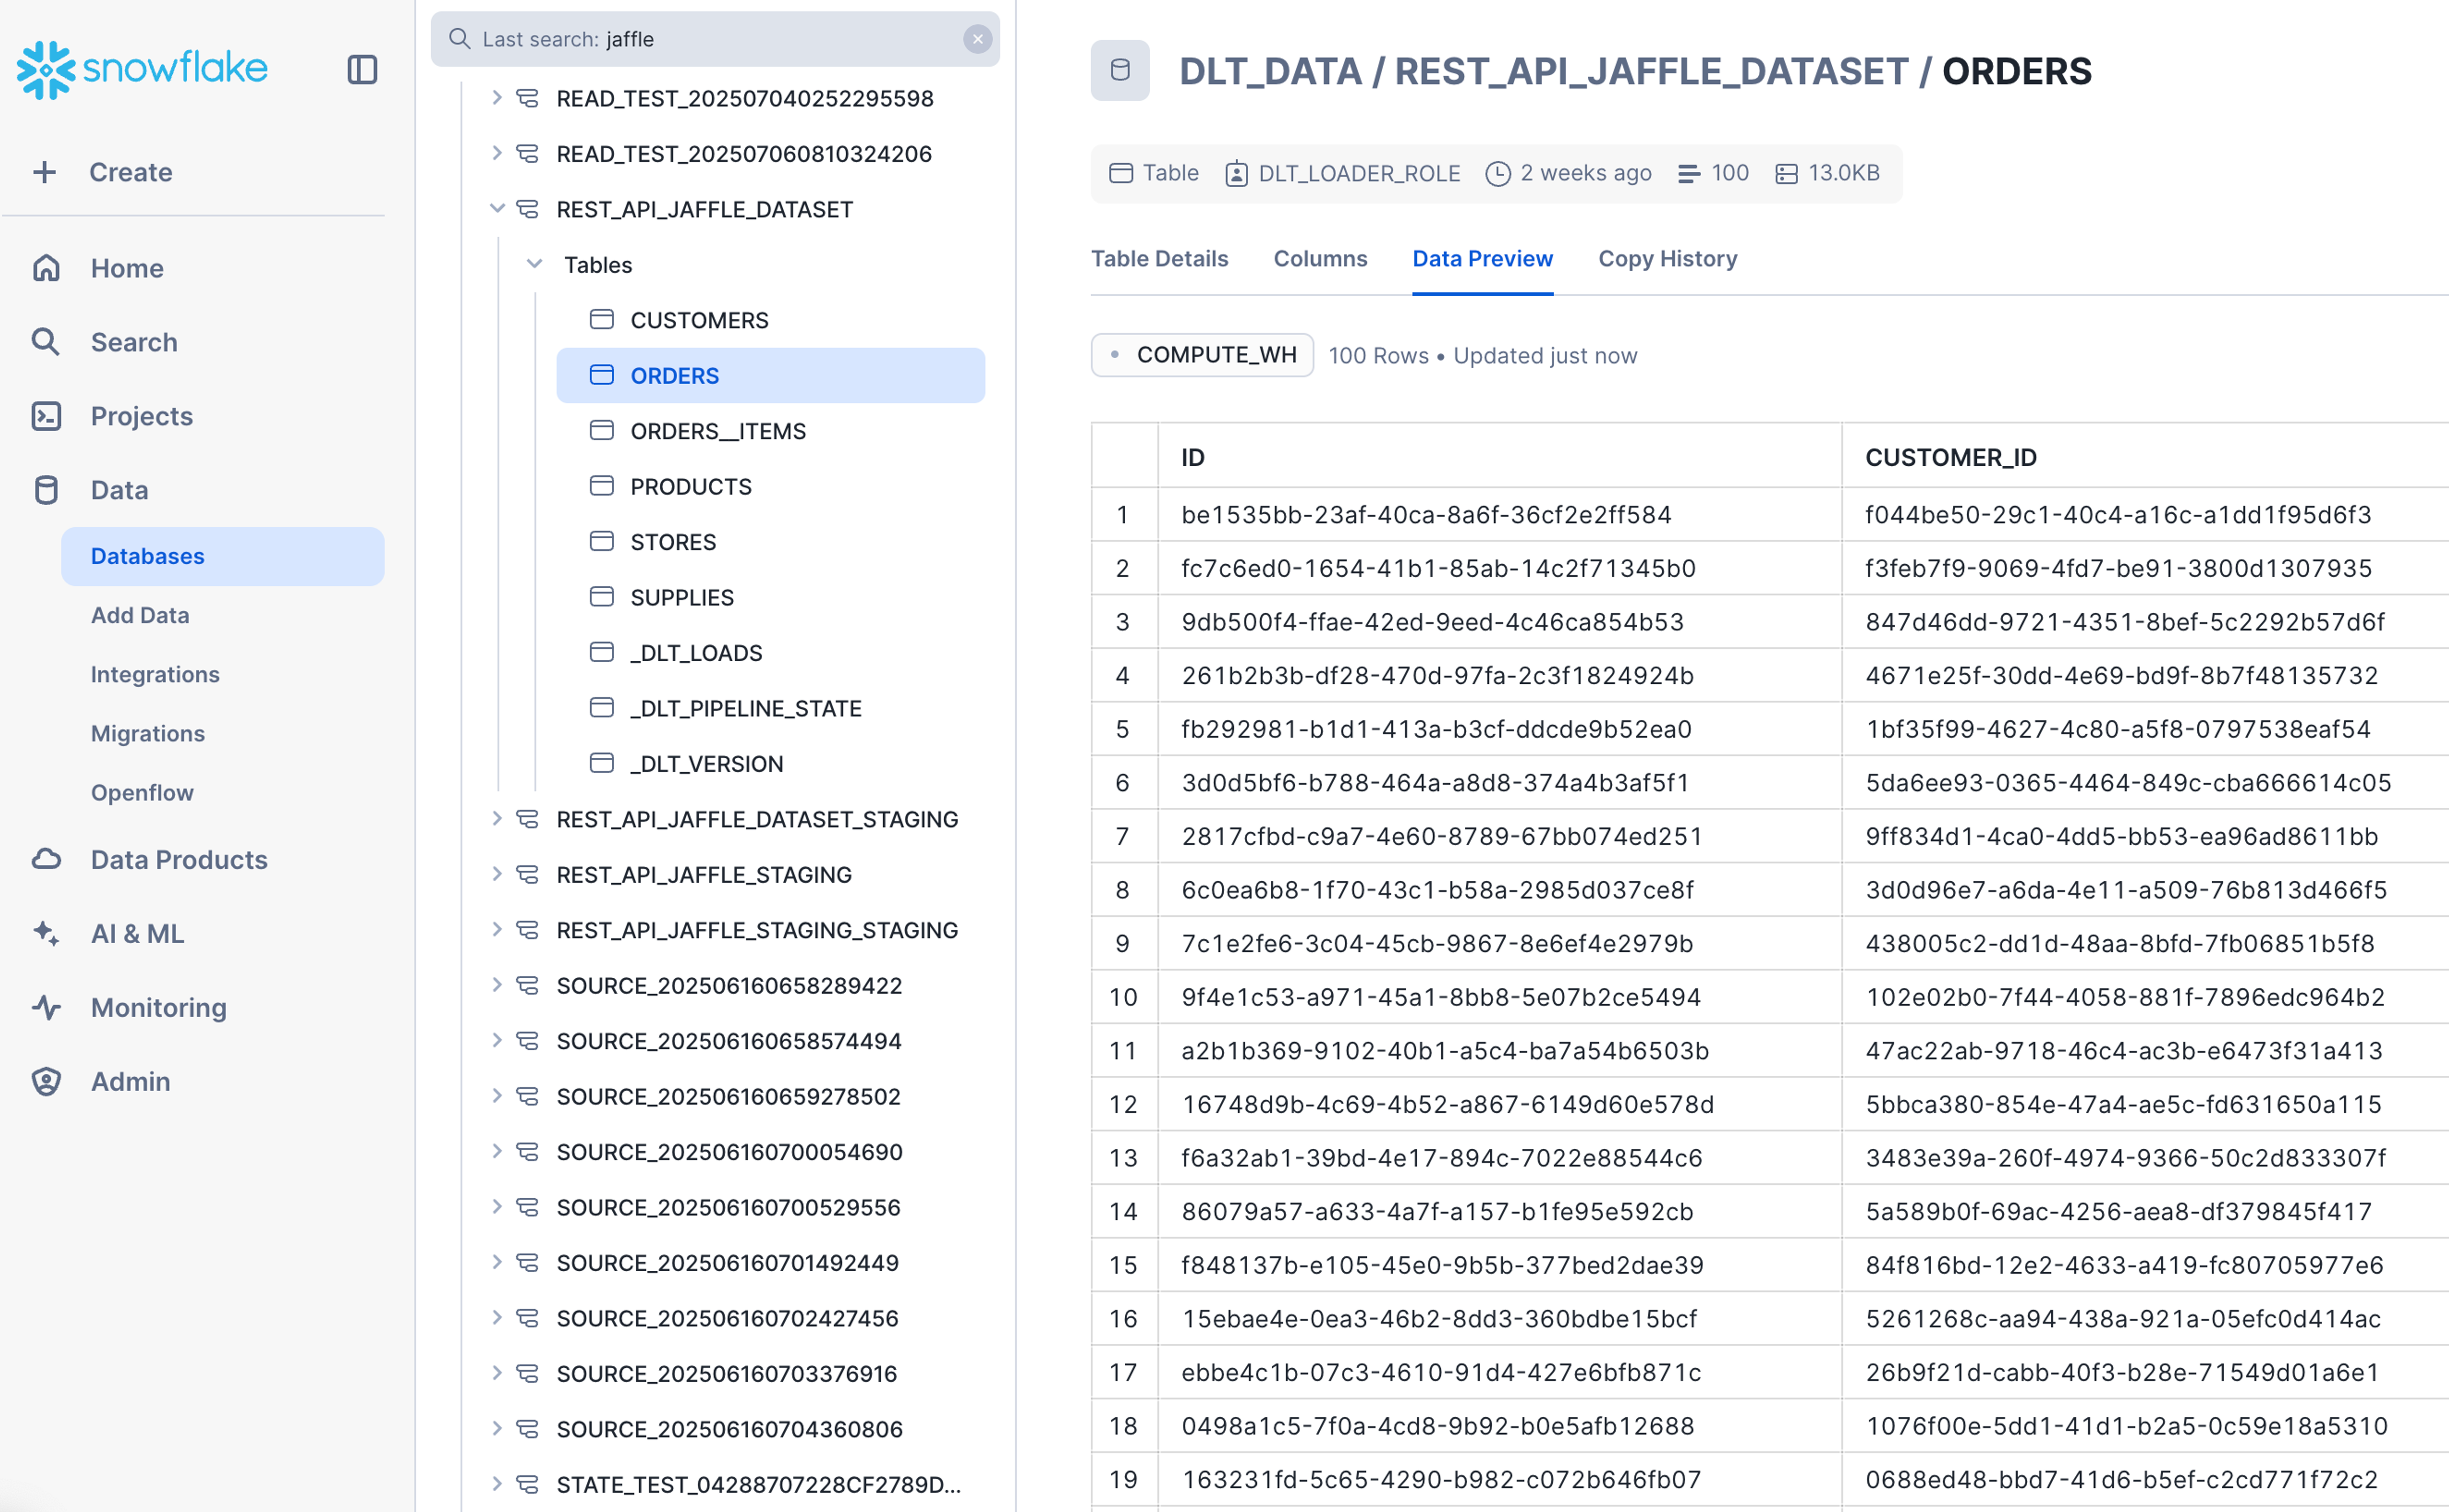Expand REST_API_JAFFLE_DATASET_STAGING schema chevron
Viewport: 2449px width, 1512px height.
[x=497, y=819]
